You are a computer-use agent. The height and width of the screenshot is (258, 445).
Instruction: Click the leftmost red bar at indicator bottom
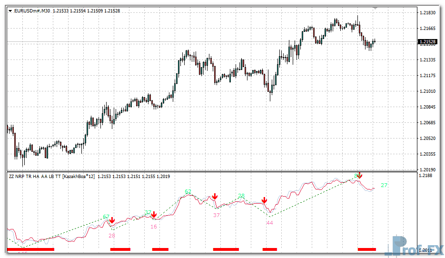pos(30,249)
